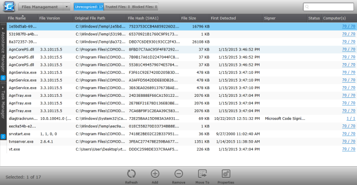Expand the Assistance Manager side panel
The width and height of the screenshot is (357, 185).
click(3, 51)
